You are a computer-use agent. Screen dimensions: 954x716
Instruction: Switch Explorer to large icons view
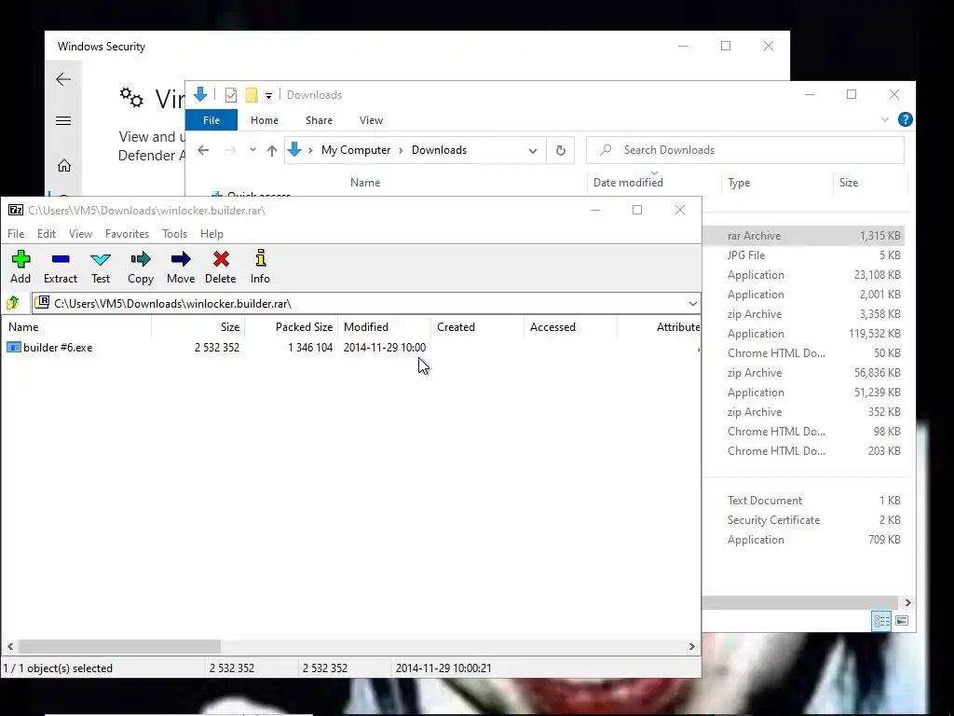pos(902,621)
